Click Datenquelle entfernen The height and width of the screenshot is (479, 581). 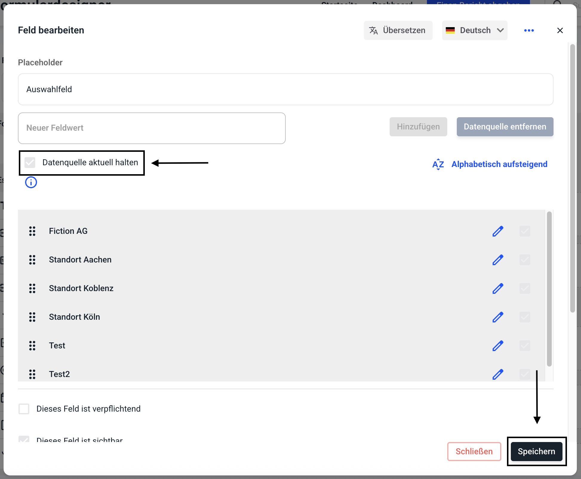click(x=505, y=127)
